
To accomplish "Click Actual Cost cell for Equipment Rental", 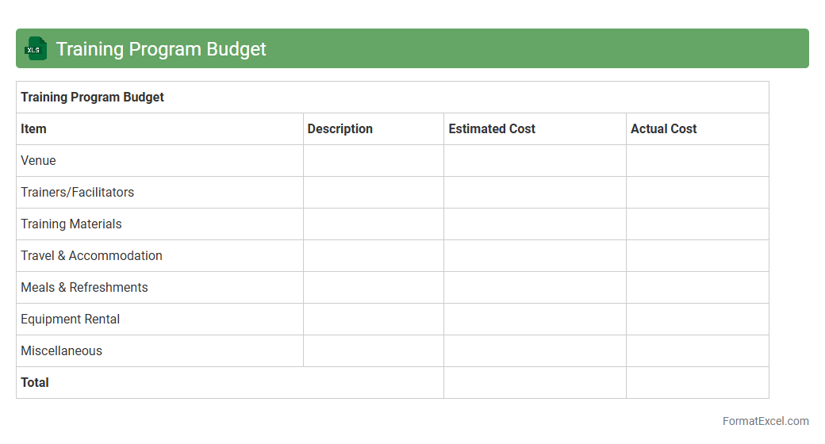I will click(x=697, y=319).
